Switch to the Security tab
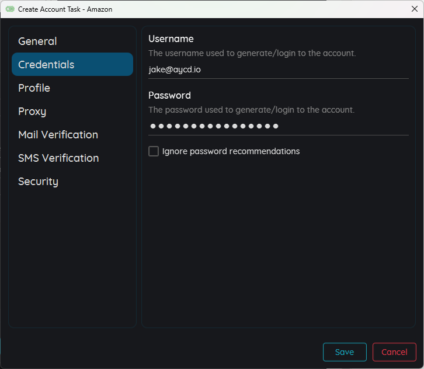Viewport: 424px width, 369px height. click(x=38, y=182)
